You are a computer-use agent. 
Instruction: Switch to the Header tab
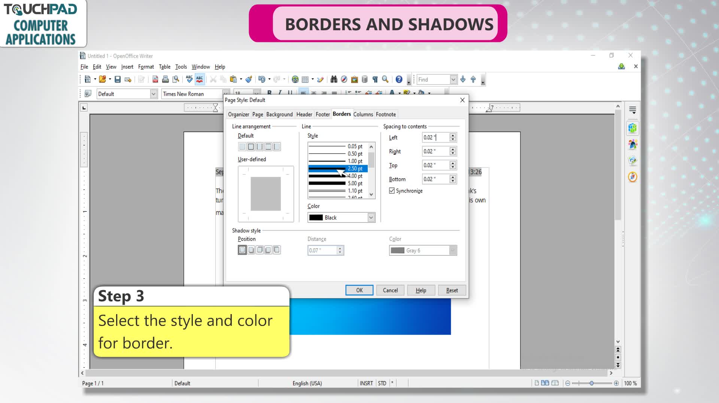(304, 114)
